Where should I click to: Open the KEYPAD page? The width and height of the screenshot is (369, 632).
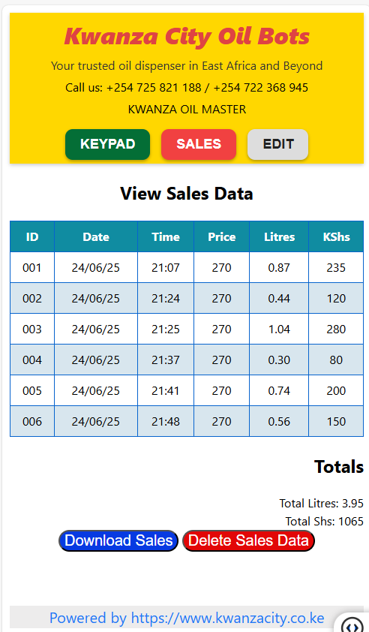pyautogui.click(x=107, y=144)
